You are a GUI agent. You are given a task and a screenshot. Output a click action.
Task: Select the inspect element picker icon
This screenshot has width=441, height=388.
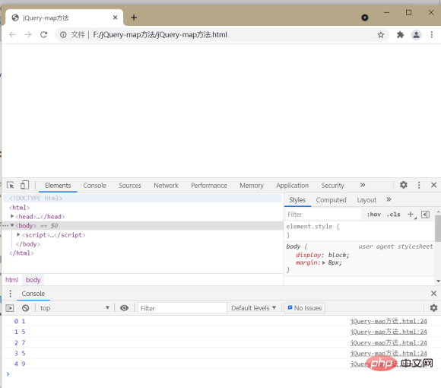11,185
